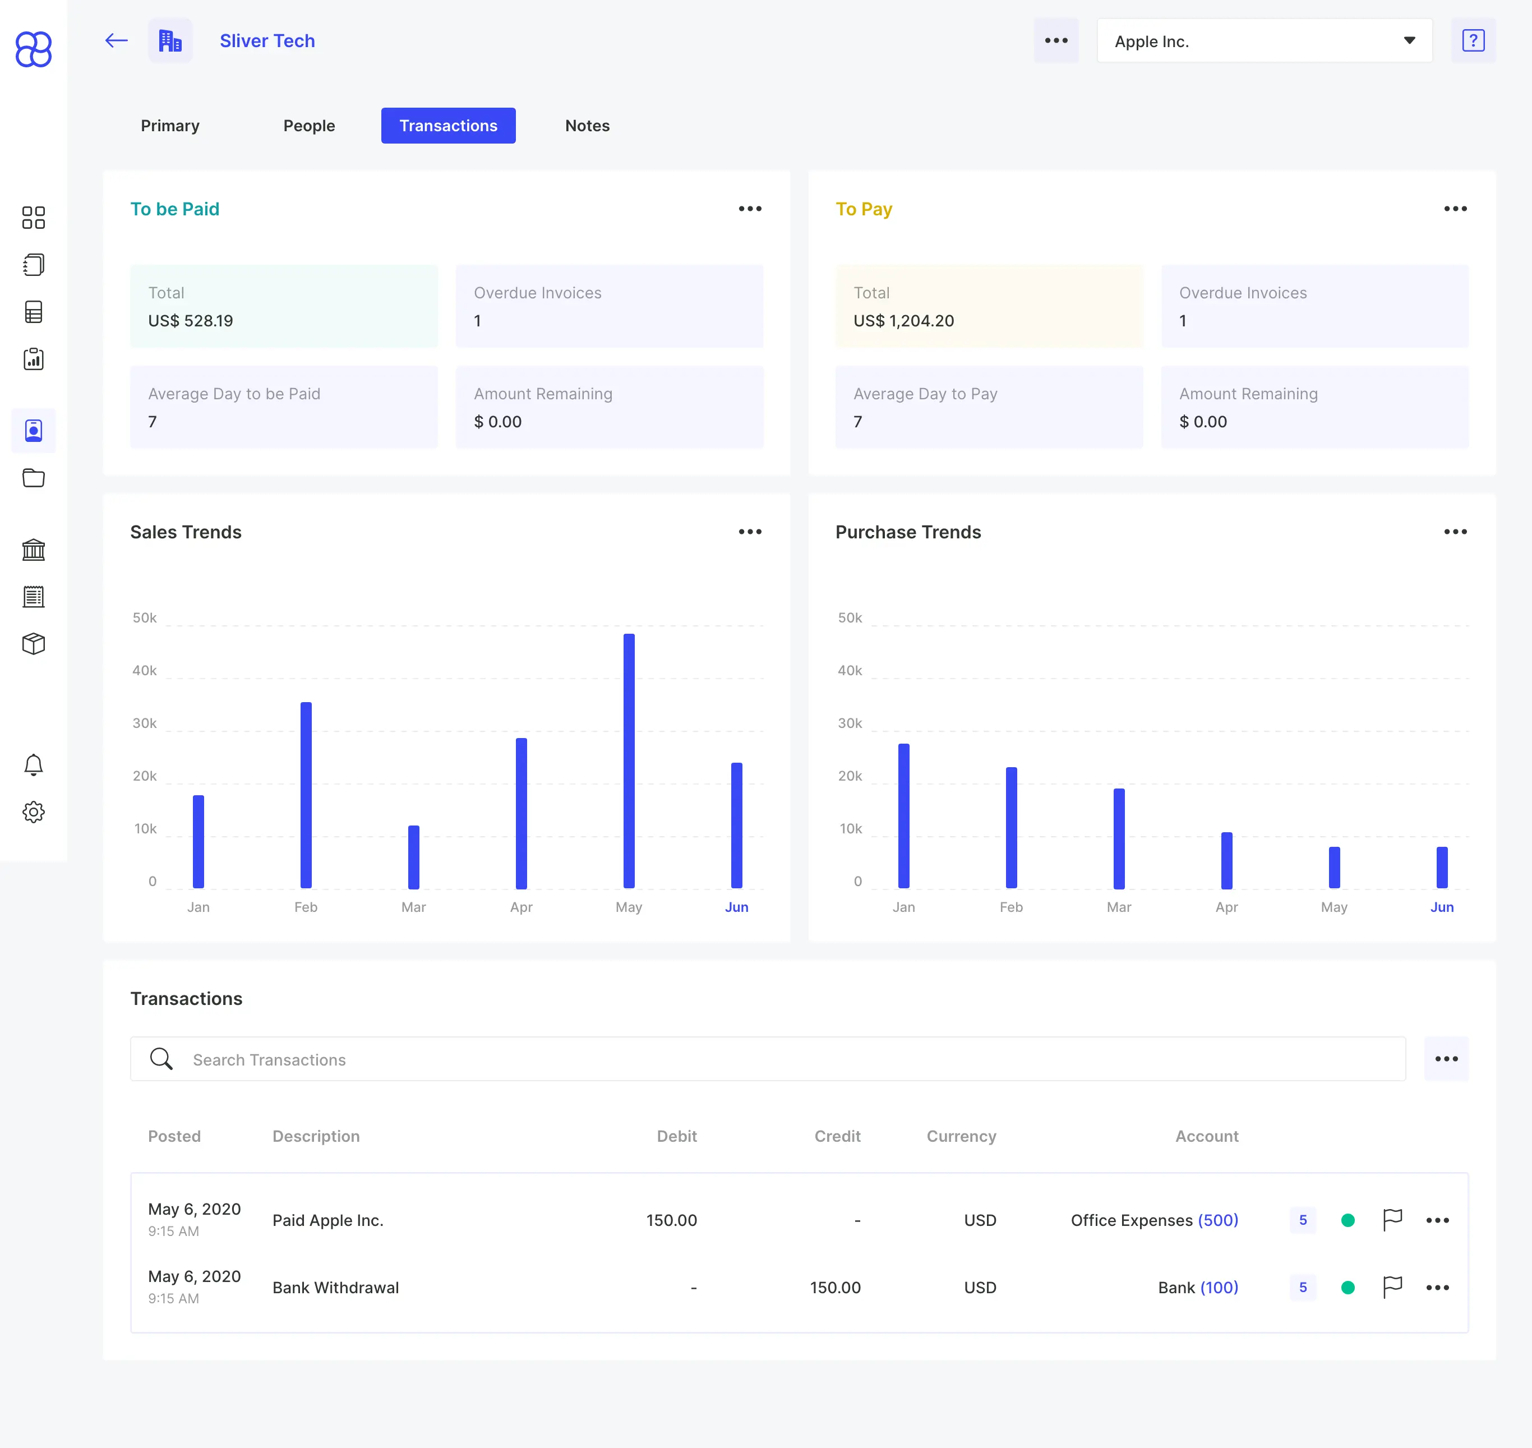Screen dimensions: 1532x1448
Task: Switch to the People tab
Action: click(x=309, y=126)
